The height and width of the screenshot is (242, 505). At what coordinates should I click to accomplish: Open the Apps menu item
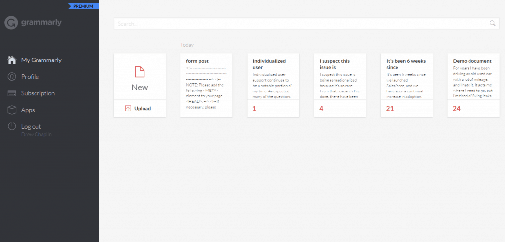tap(28, 110)
